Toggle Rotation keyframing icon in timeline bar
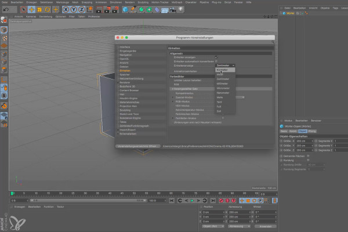 click(254, 201)
